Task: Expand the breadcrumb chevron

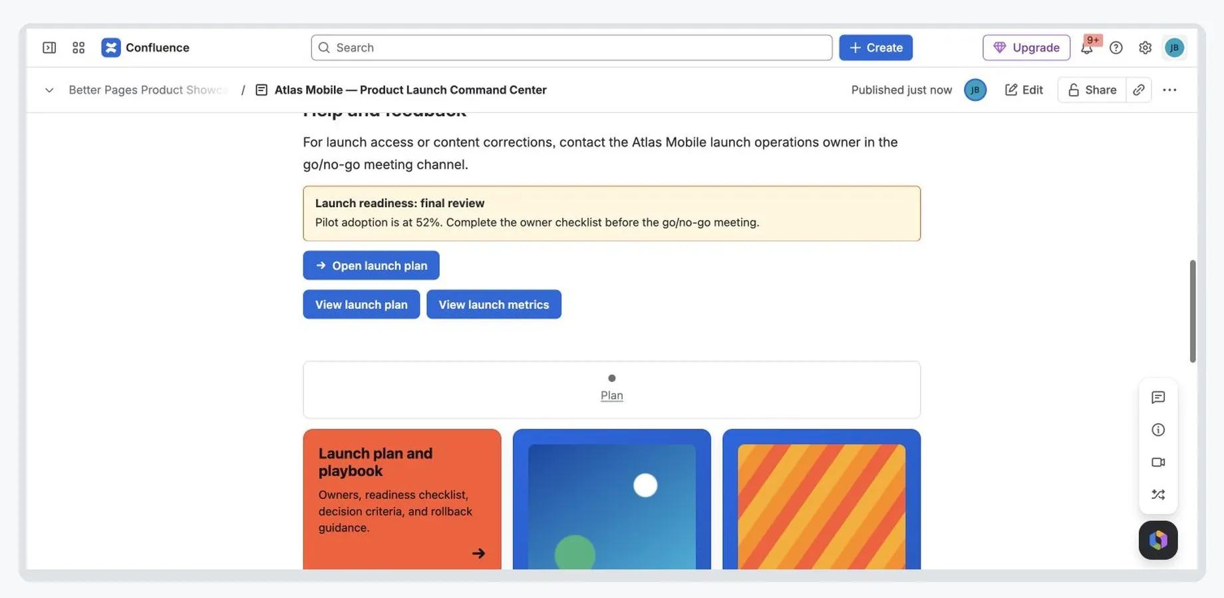Action: [49, 90]
